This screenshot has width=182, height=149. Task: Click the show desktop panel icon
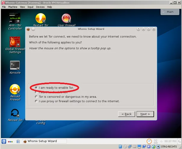[x=18, y=141]
